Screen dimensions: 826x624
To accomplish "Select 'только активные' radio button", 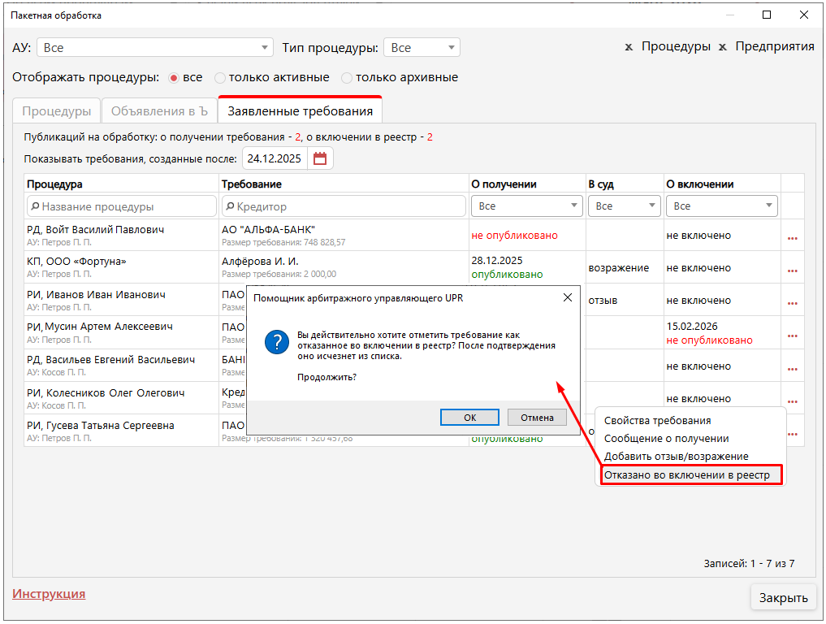I will click(220, 78).
